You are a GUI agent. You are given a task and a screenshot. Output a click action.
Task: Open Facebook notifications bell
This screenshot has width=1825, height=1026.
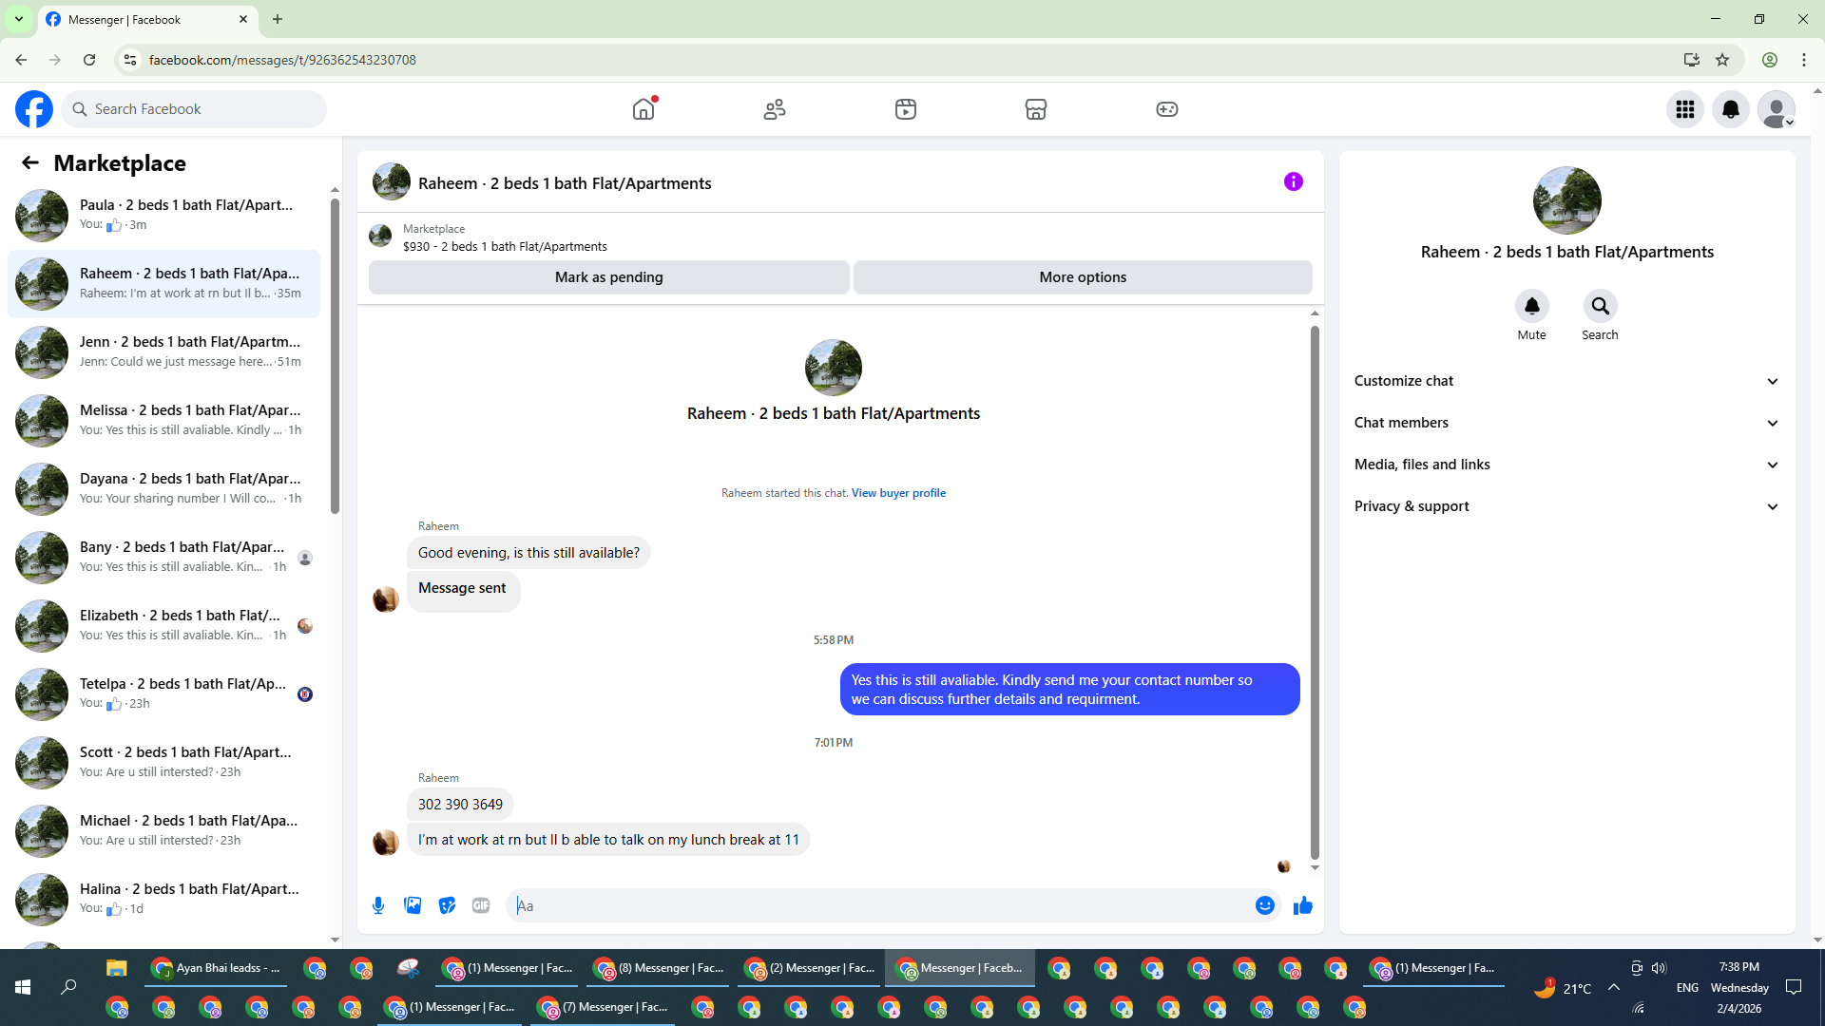coord(1731,109)
